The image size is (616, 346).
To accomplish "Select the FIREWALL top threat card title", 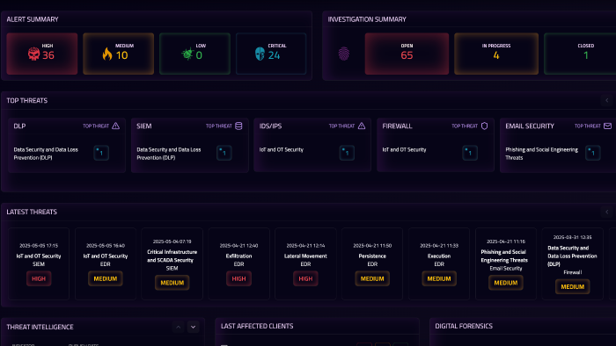I will click(397, 126).
